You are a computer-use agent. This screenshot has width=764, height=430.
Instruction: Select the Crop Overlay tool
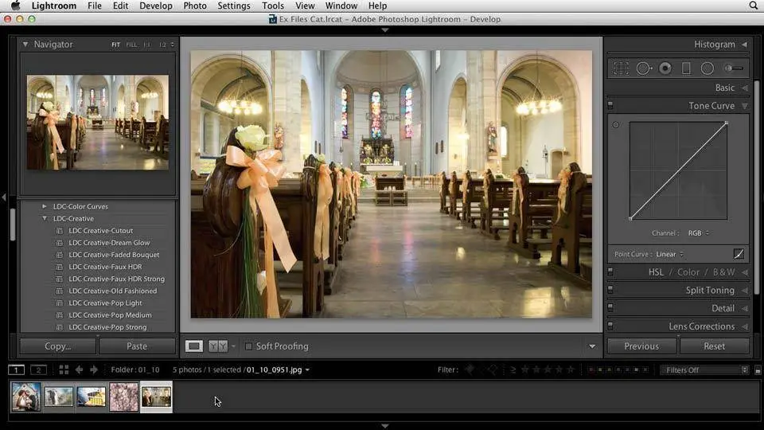point(621,68)
